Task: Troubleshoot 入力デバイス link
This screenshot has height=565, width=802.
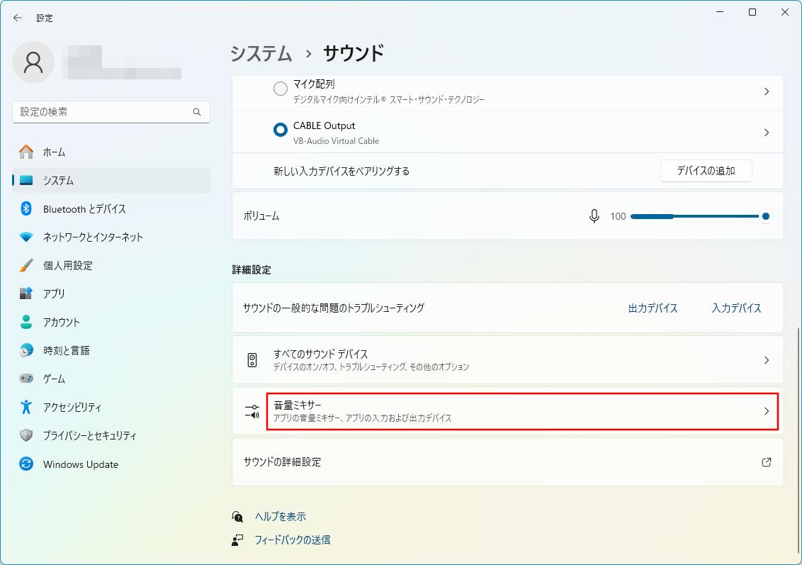Action: (736, 308)
